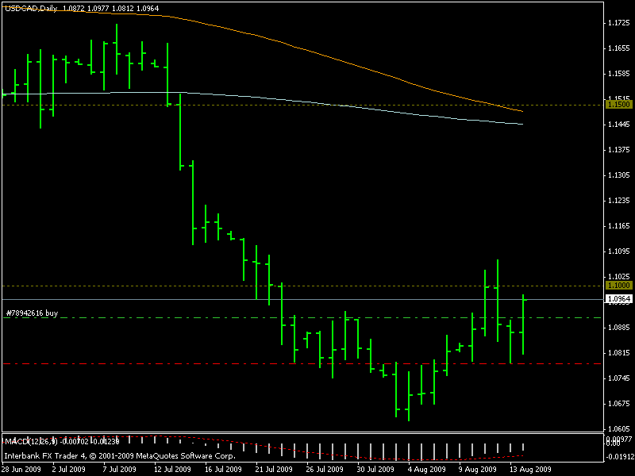The width and height of the screenshot is (635, 476).
Task: Click the current price tag 1.0964
Action: 619,299
